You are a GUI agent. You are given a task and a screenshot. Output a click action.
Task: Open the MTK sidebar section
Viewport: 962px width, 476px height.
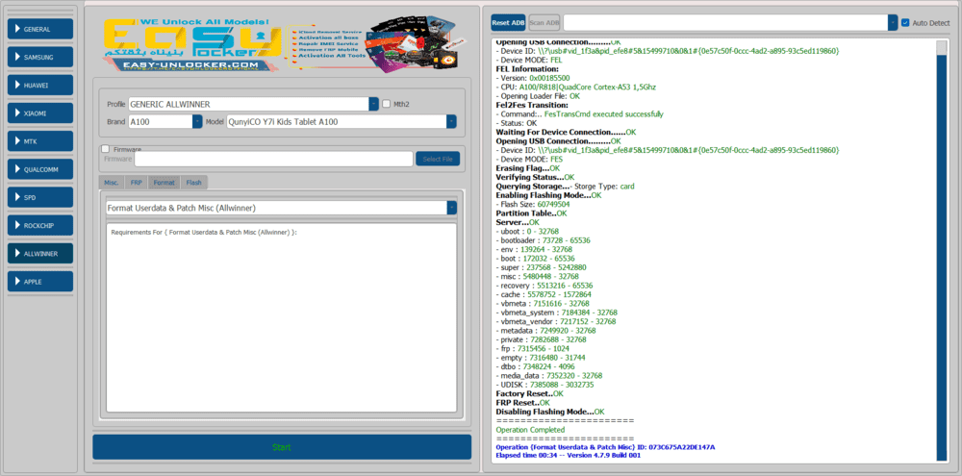click(40, 141)
